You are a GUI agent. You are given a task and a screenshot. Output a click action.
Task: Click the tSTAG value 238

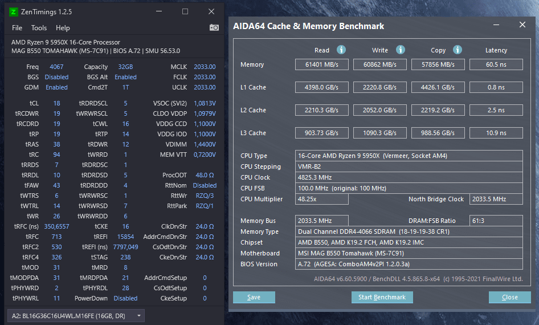coord(125,257)
